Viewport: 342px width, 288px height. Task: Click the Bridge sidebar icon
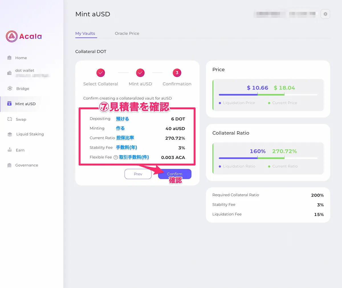(10, 88)
